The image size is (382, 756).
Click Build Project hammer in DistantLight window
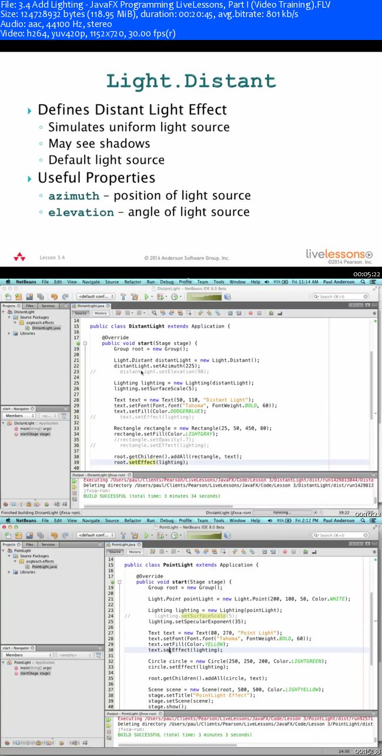[x=124, y=297]
